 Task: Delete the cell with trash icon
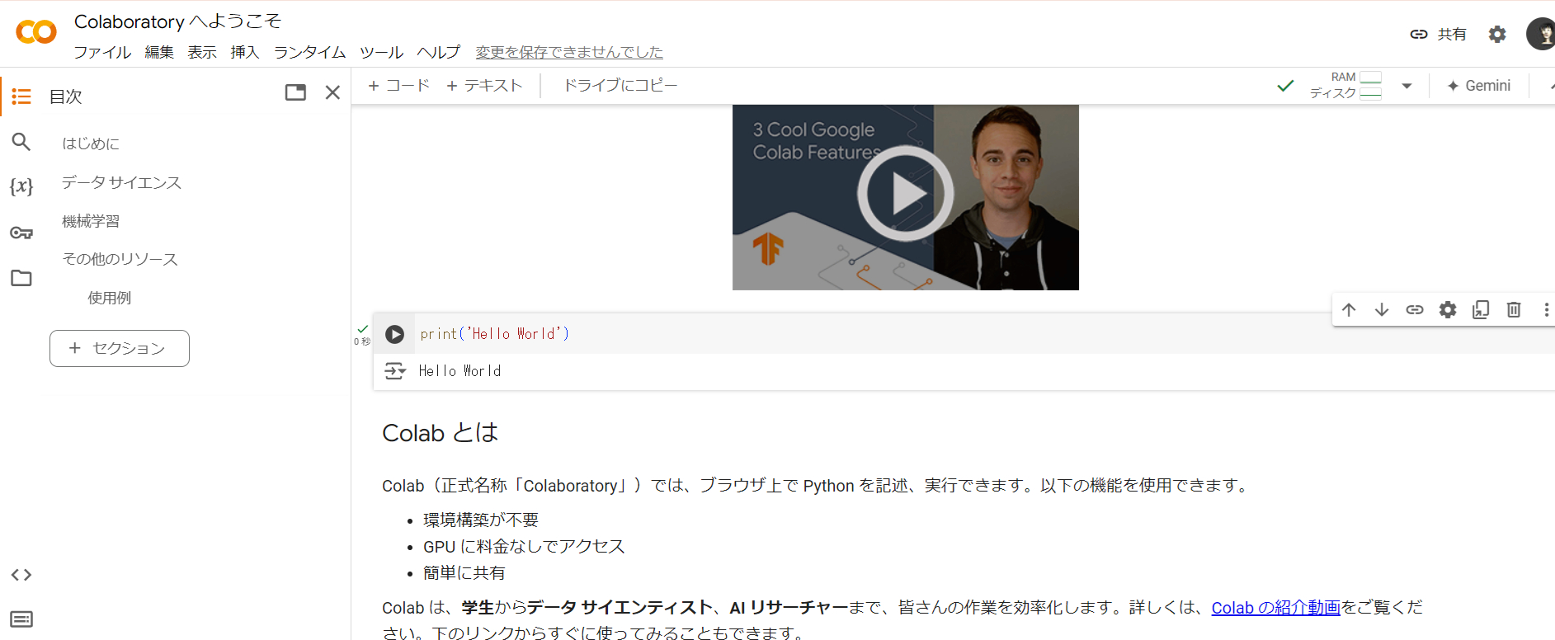tap(1514, 310)
